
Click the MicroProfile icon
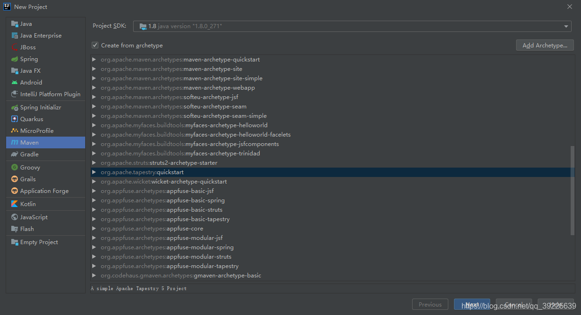(x=15, y=131)
